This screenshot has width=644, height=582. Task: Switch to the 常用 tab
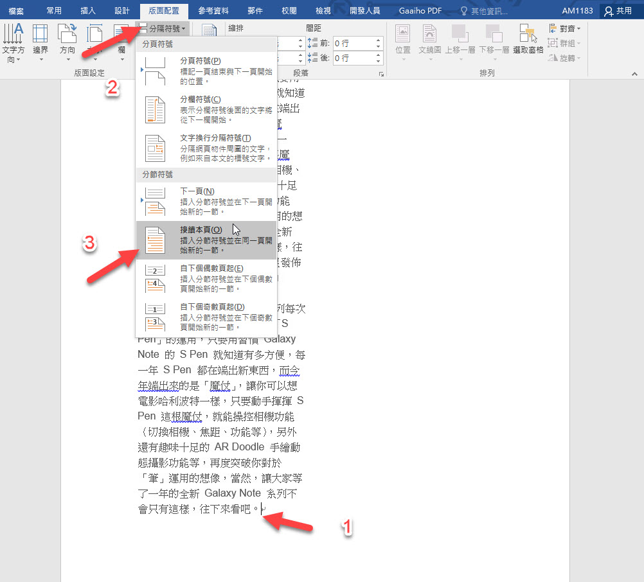coord(54,11)
